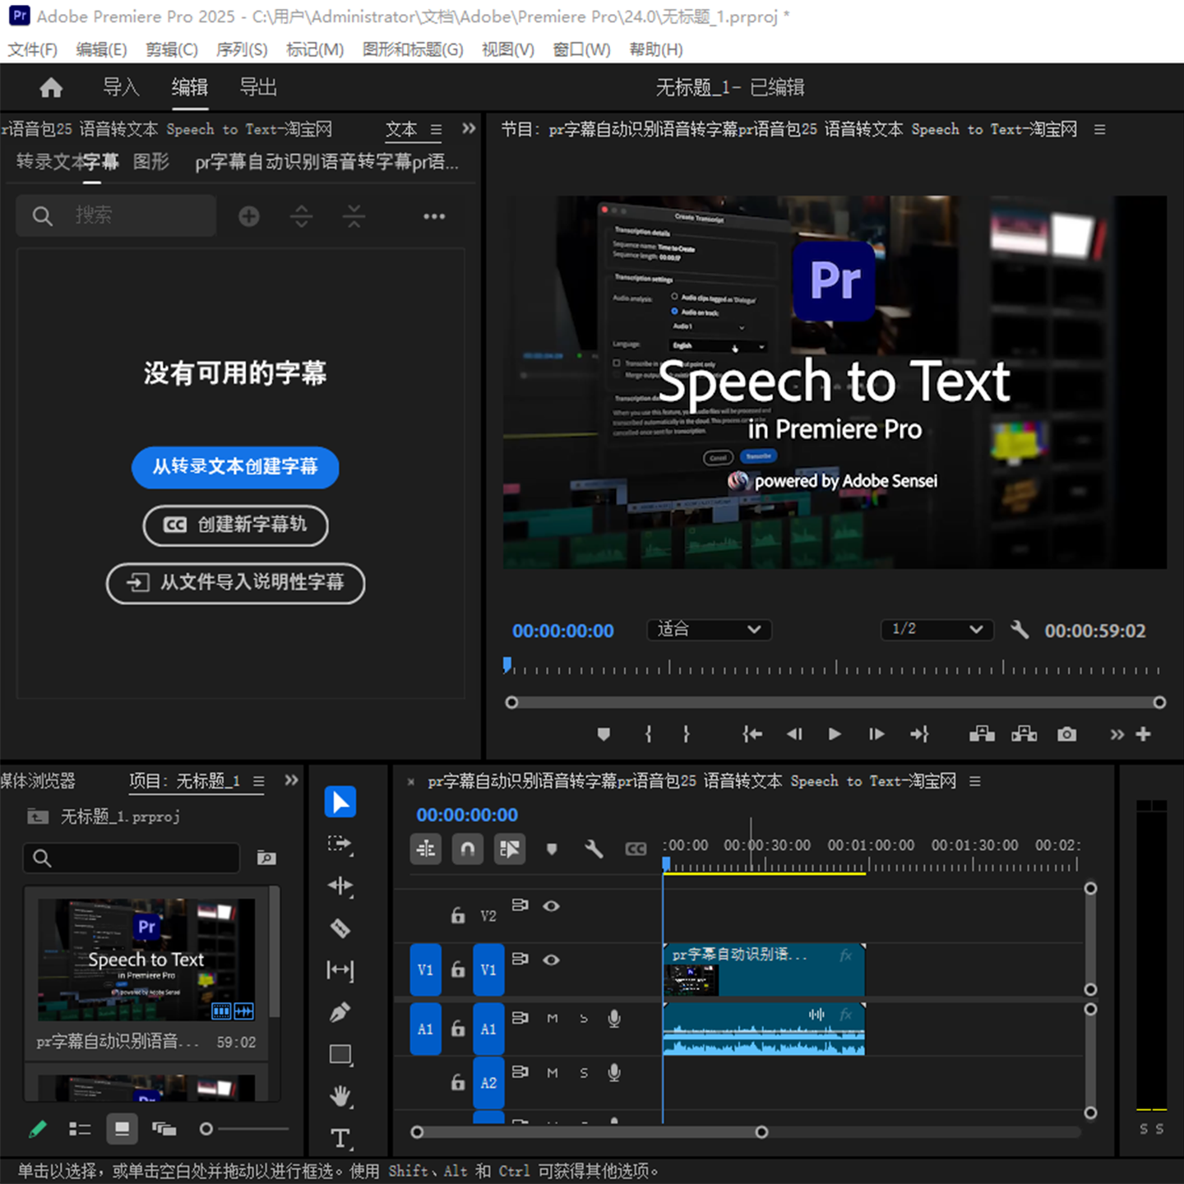The image size is (1184, 1184).
Task: Select the Ripple Edit tool
Action: pos(340,886)
